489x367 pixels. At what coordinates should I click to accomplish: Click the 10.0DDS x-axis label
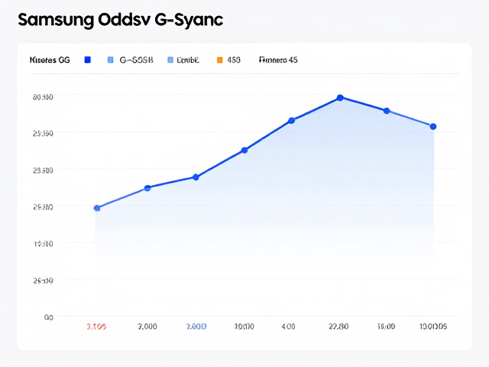coord(433,326)
